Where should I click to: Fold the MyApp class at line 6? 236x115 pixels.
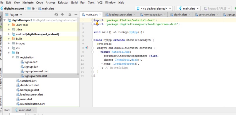pyautogui.click(x=93, y=40)
